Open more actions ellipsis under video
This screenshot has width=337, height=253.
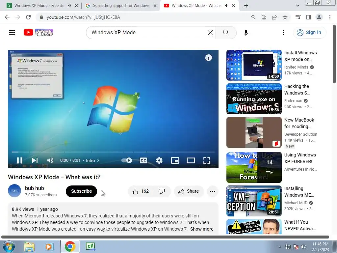[213, 191]
